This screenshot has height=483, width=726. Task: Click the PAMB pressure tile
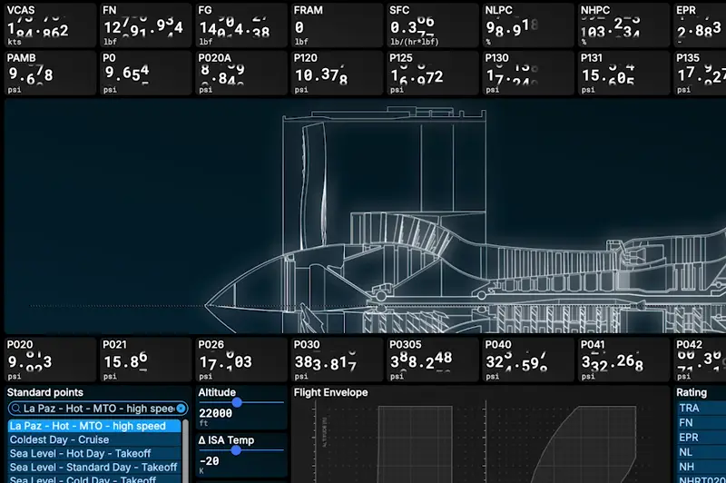click(50, 74)
